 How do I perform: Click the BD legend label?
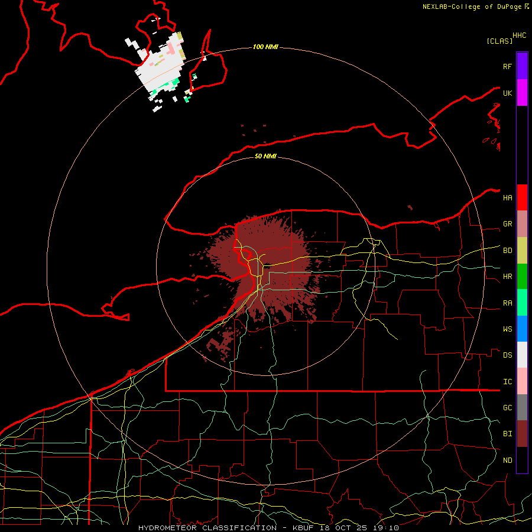pos(507,251)
